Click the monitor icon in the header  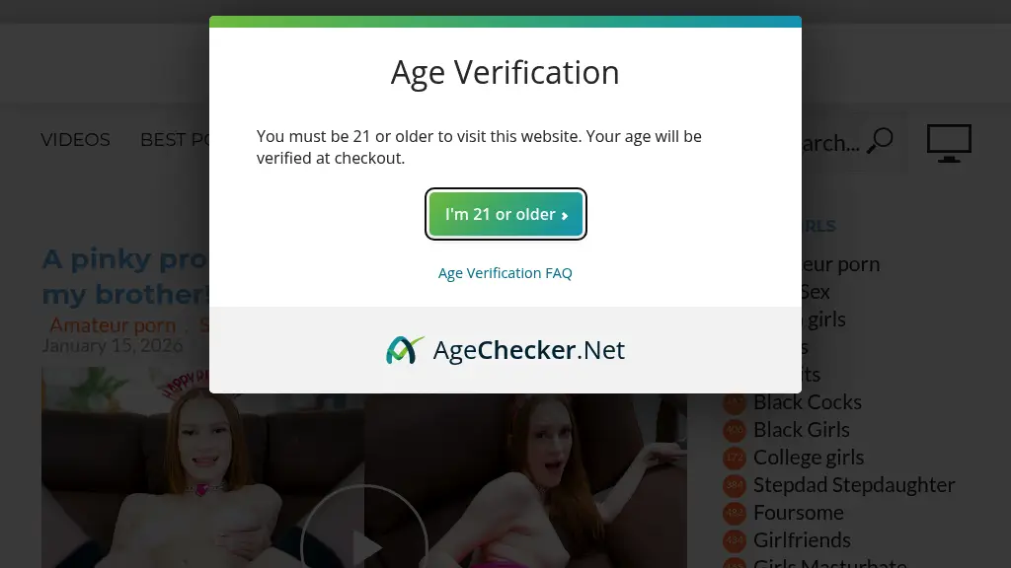point(949,143)
